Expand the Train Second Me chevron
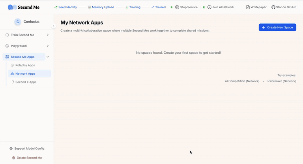303x164 pixels. (48, 35)
